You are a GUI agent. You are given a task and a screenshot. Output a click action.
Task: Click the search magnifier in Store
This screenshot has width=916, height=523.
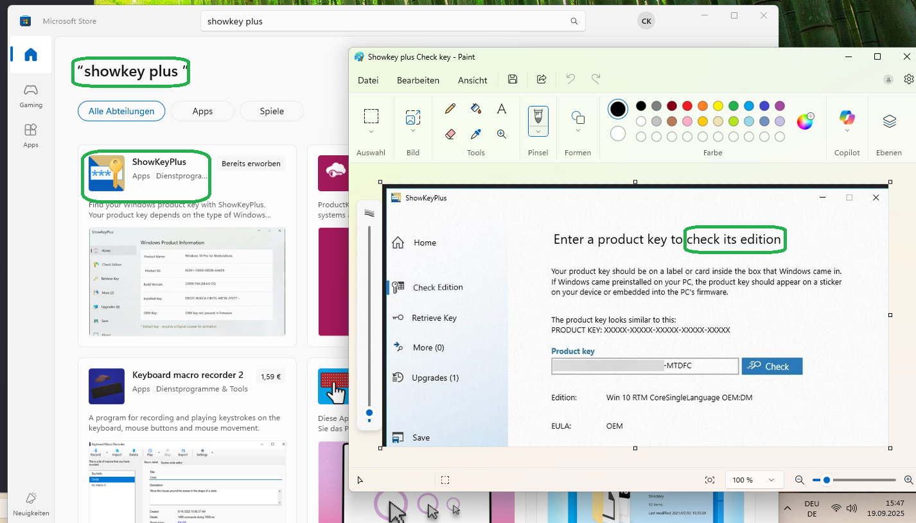coord(574,21)
